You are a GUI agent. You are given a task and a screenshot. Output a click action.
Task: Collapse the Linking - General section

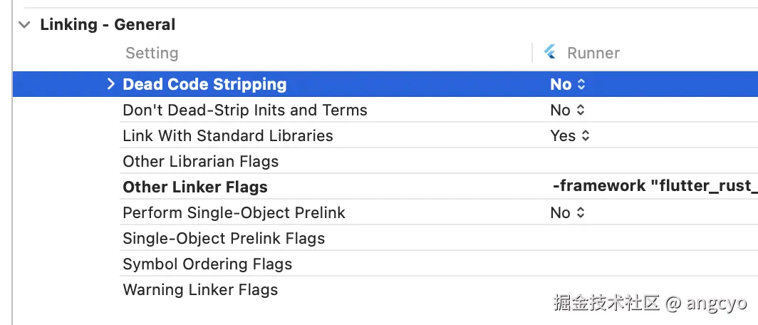tap(25, 25)
